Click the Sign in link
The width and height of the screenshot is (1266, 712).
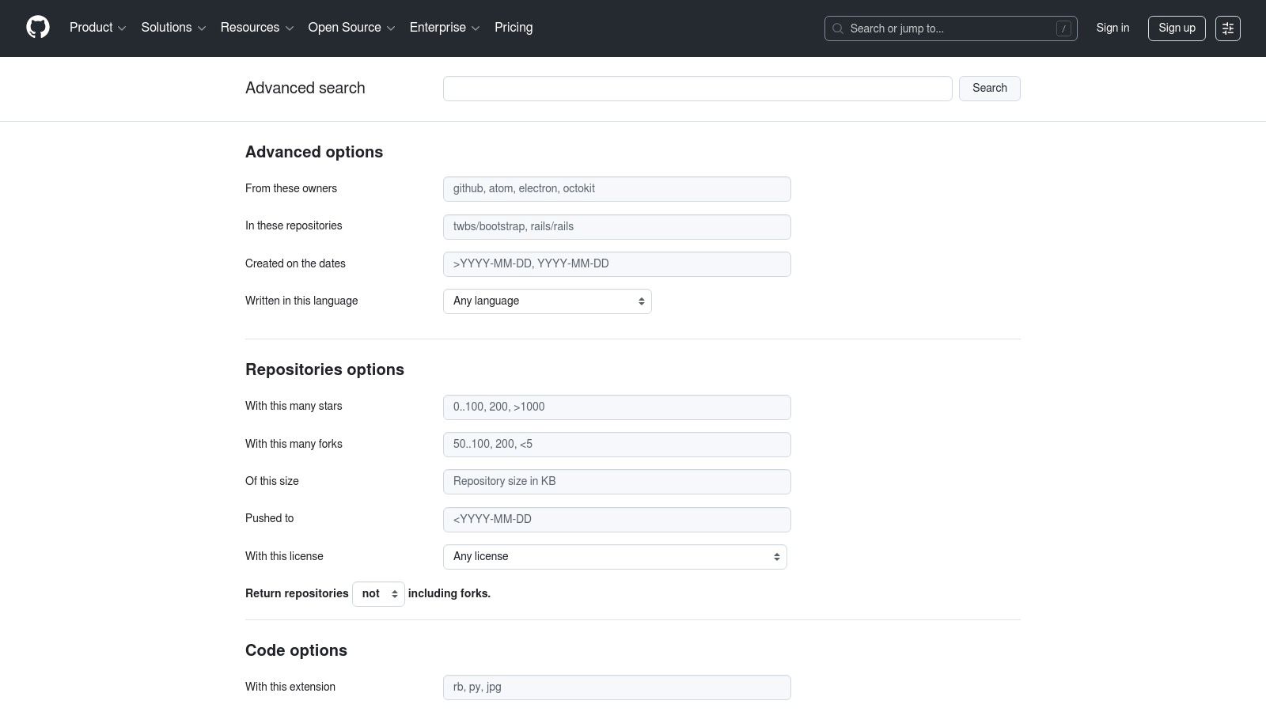coord(1112,28)
